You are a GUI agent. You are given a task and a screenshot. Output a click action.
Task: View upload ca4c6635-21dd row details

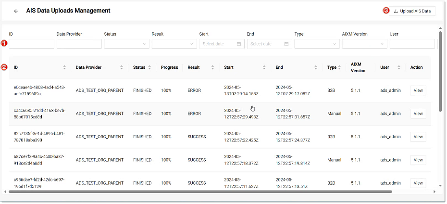[x=418, y=114]
